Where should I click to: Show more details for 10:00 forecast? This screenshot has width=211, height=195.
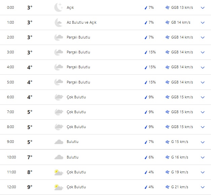click(202, 157)
